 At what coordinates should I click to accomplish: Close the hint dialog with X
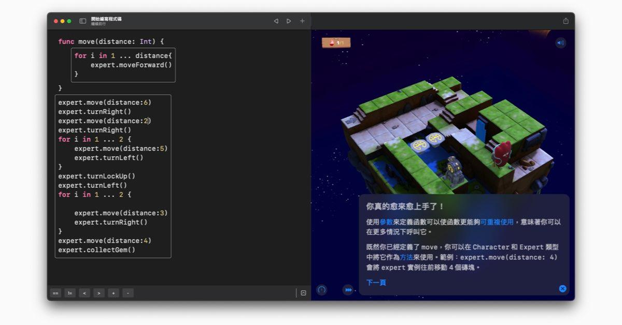click(562, 288)
